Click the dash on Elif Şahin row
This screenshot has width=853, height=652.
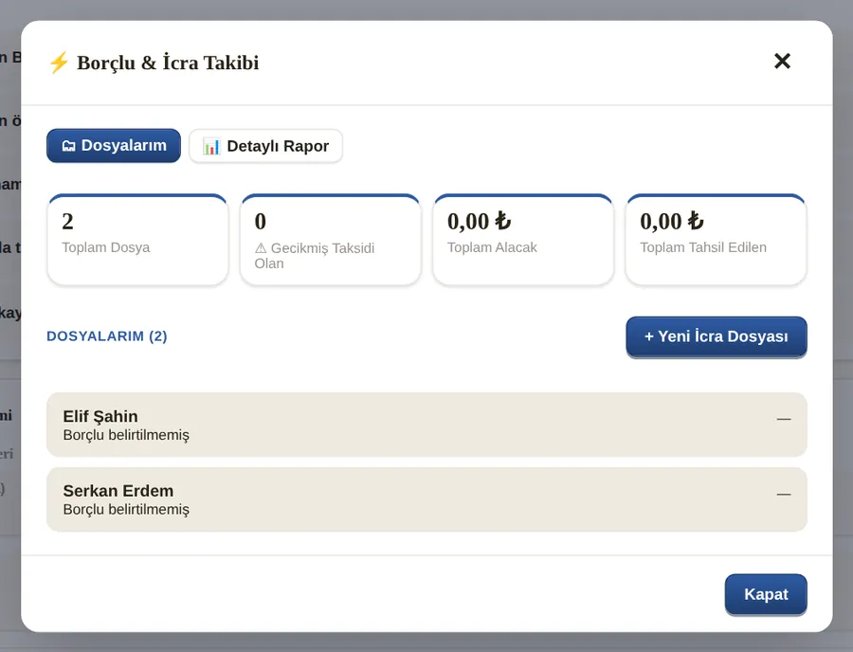pos(784,419)
